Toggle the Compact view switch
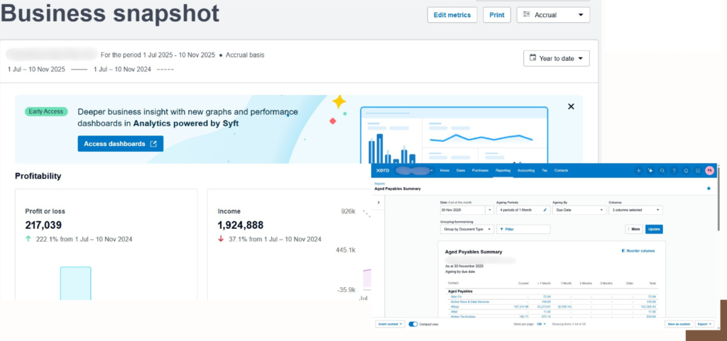Screen dimensions: 727x341 [x=413, y=324]
